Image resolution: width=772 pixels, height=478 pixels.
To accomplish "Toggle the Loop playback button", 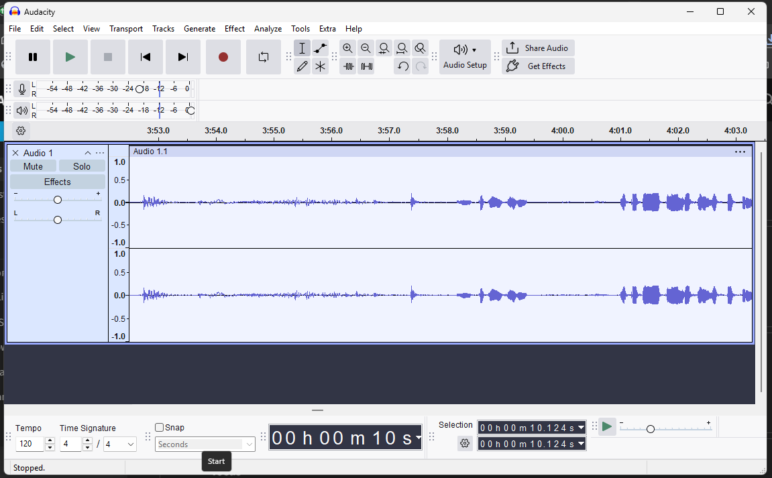I will pyautogui.click(x=264, y=57).
